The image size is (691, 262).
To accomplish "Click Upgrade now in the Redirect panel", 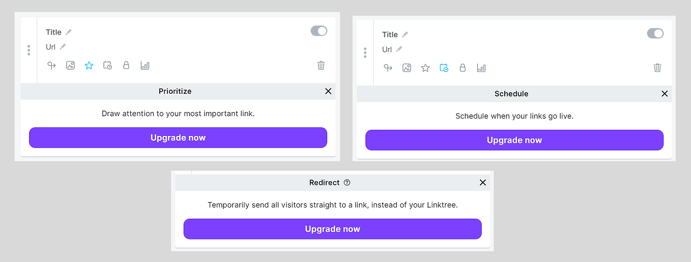I will [x=333, y=229].
